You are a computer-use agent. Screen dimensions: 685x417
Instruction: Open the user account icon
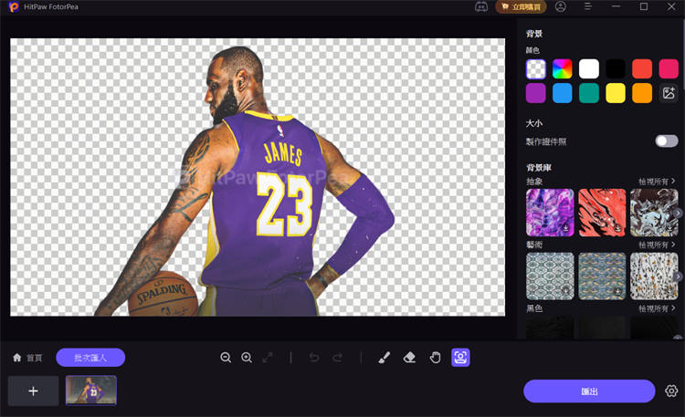(x=561, y=6)
